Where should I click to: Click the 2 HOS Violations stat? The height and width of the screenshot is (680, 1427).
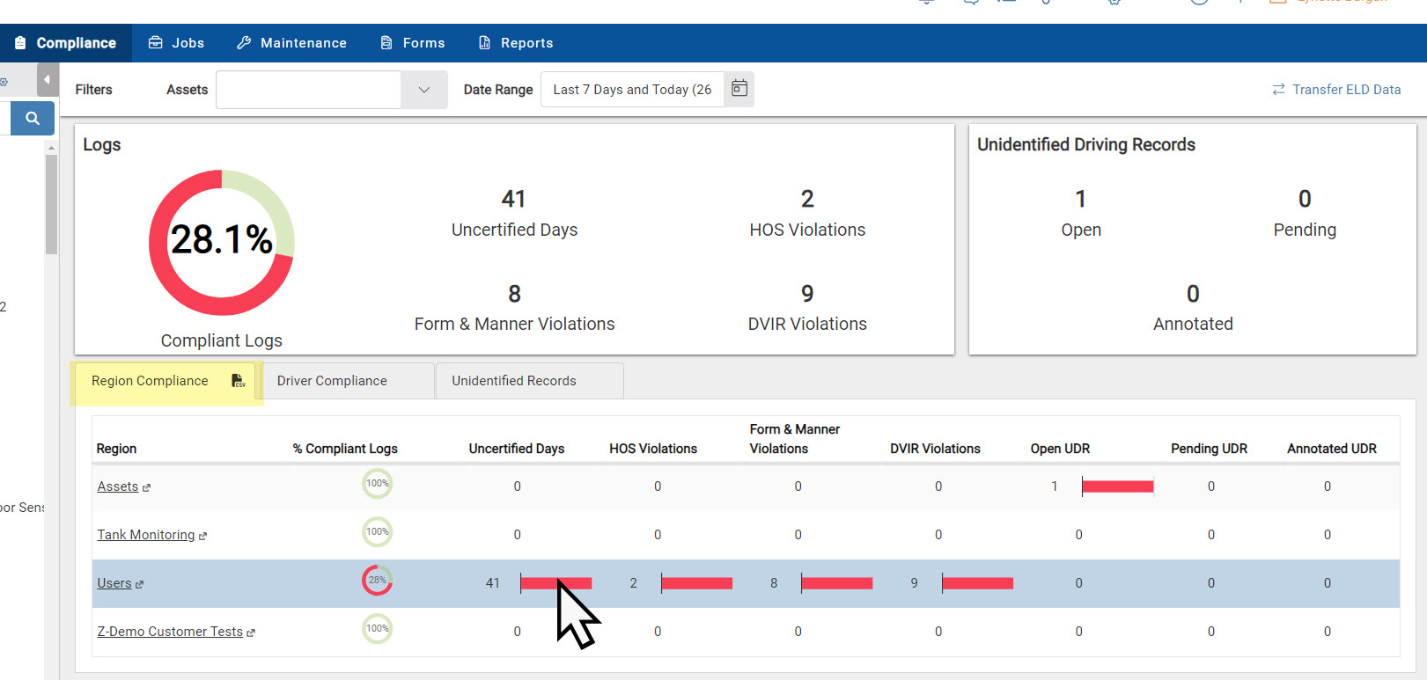807,214
